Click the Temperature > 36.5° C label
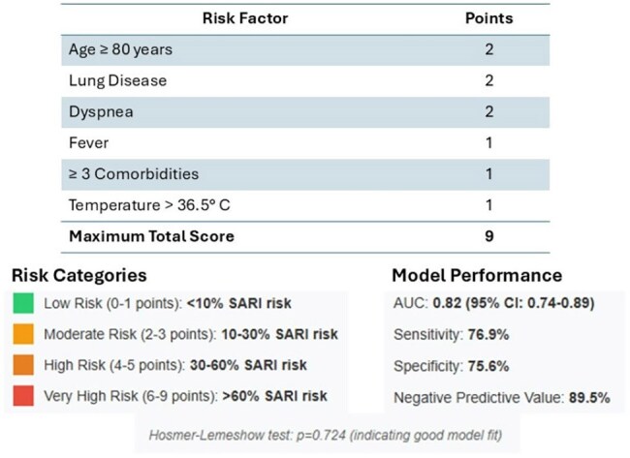The width and height of the screenshot is (630, 458). [149, 205]
